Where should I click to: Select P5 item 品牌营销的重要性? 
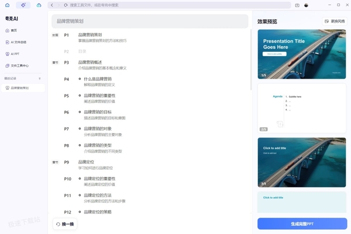pos(99,96)
